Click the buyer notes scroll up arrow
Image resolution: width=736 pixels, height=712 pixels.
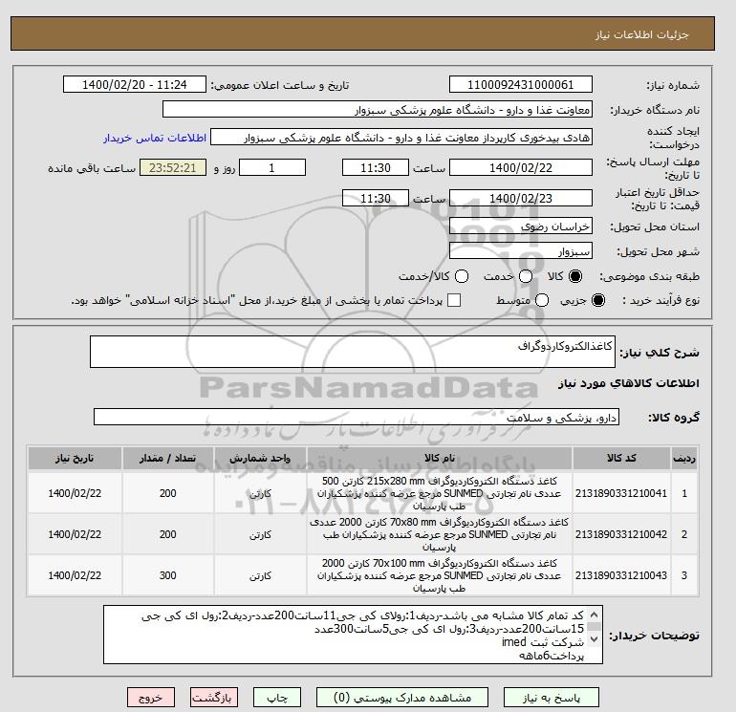pyautogui.click(x=594, y=615)
